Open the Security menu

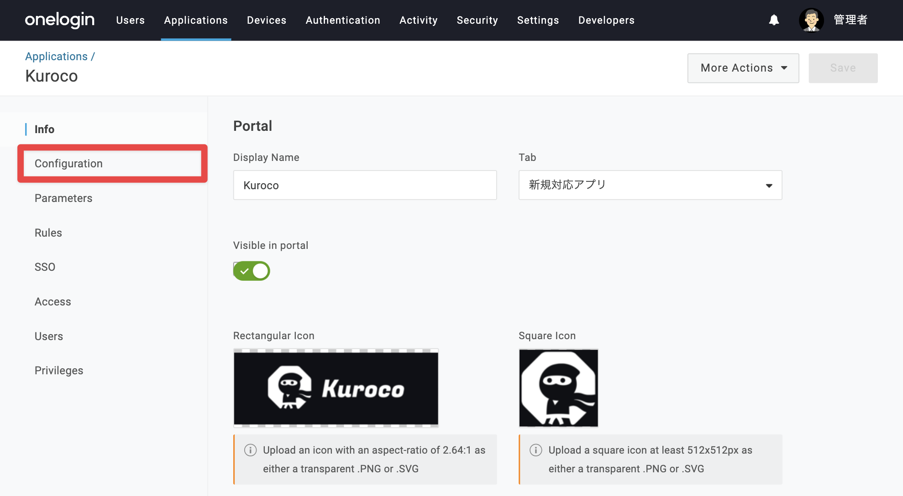477,20
